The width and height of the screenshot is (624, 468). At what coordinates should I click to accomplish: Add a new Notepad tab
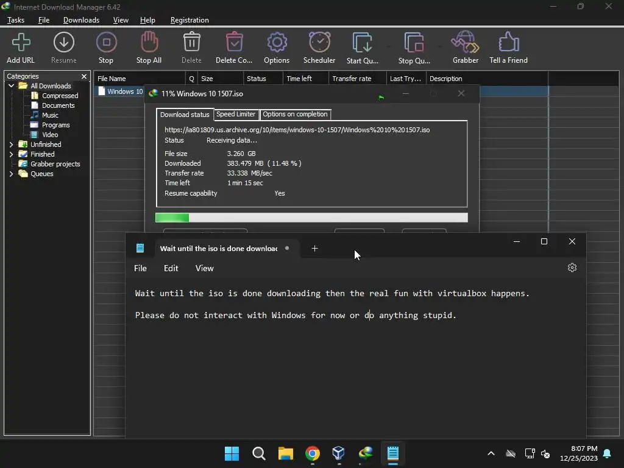pos(314,249)
